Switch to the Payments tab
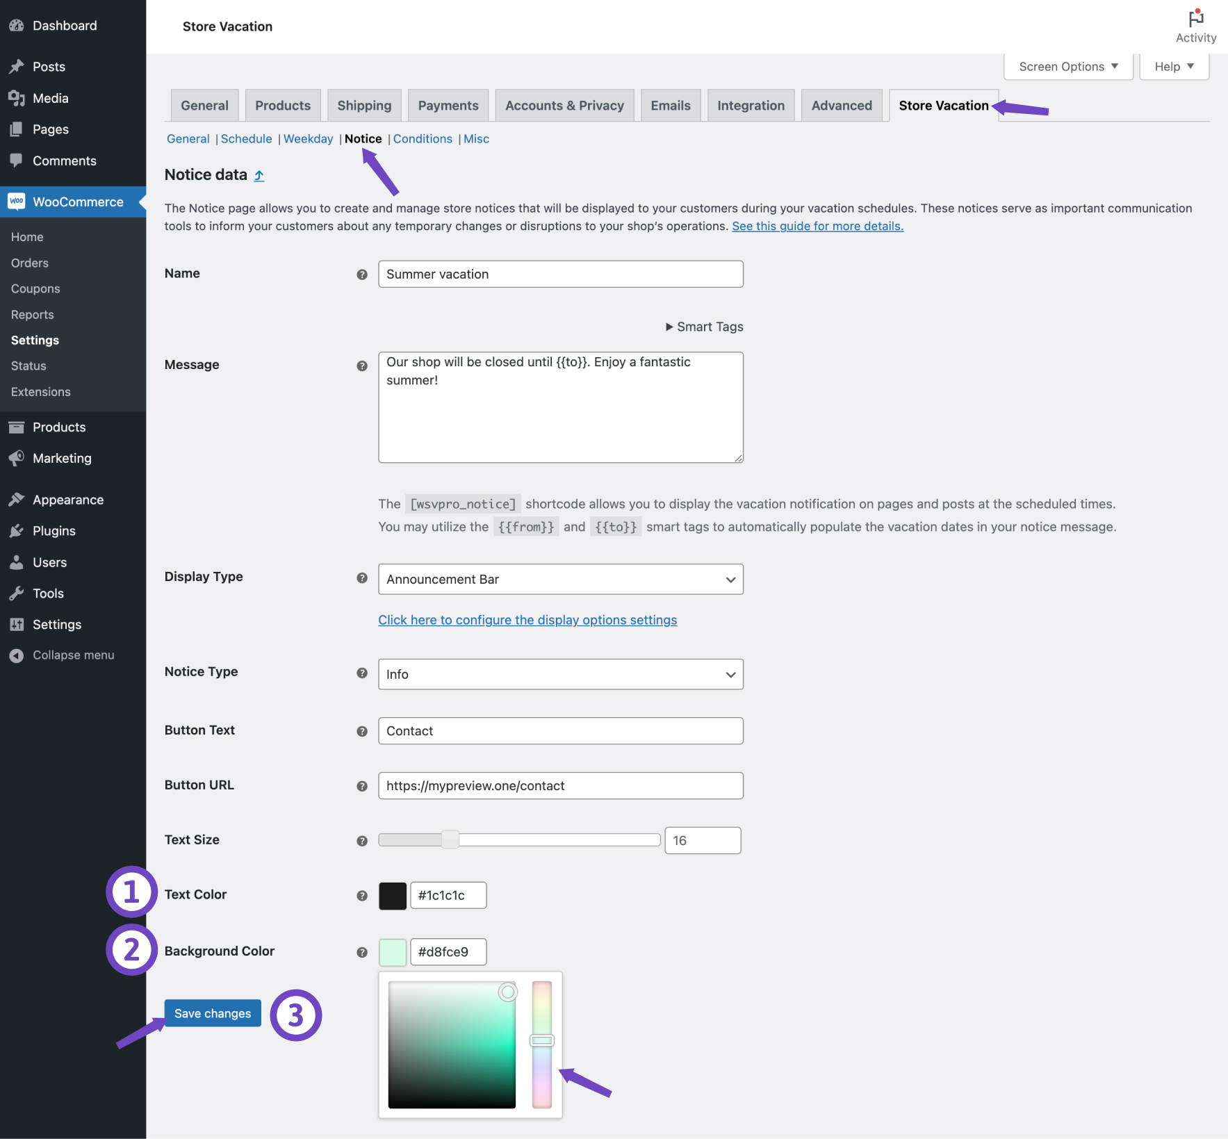This screenshot has height=1139, width=1228. click(x=448, y=105)
